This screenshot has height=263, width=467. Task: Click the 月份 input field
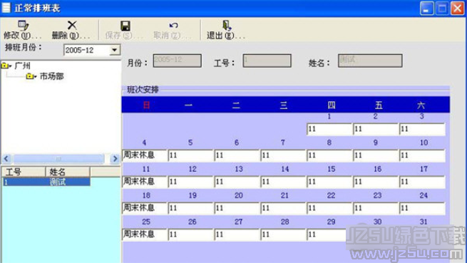(178, 61)
